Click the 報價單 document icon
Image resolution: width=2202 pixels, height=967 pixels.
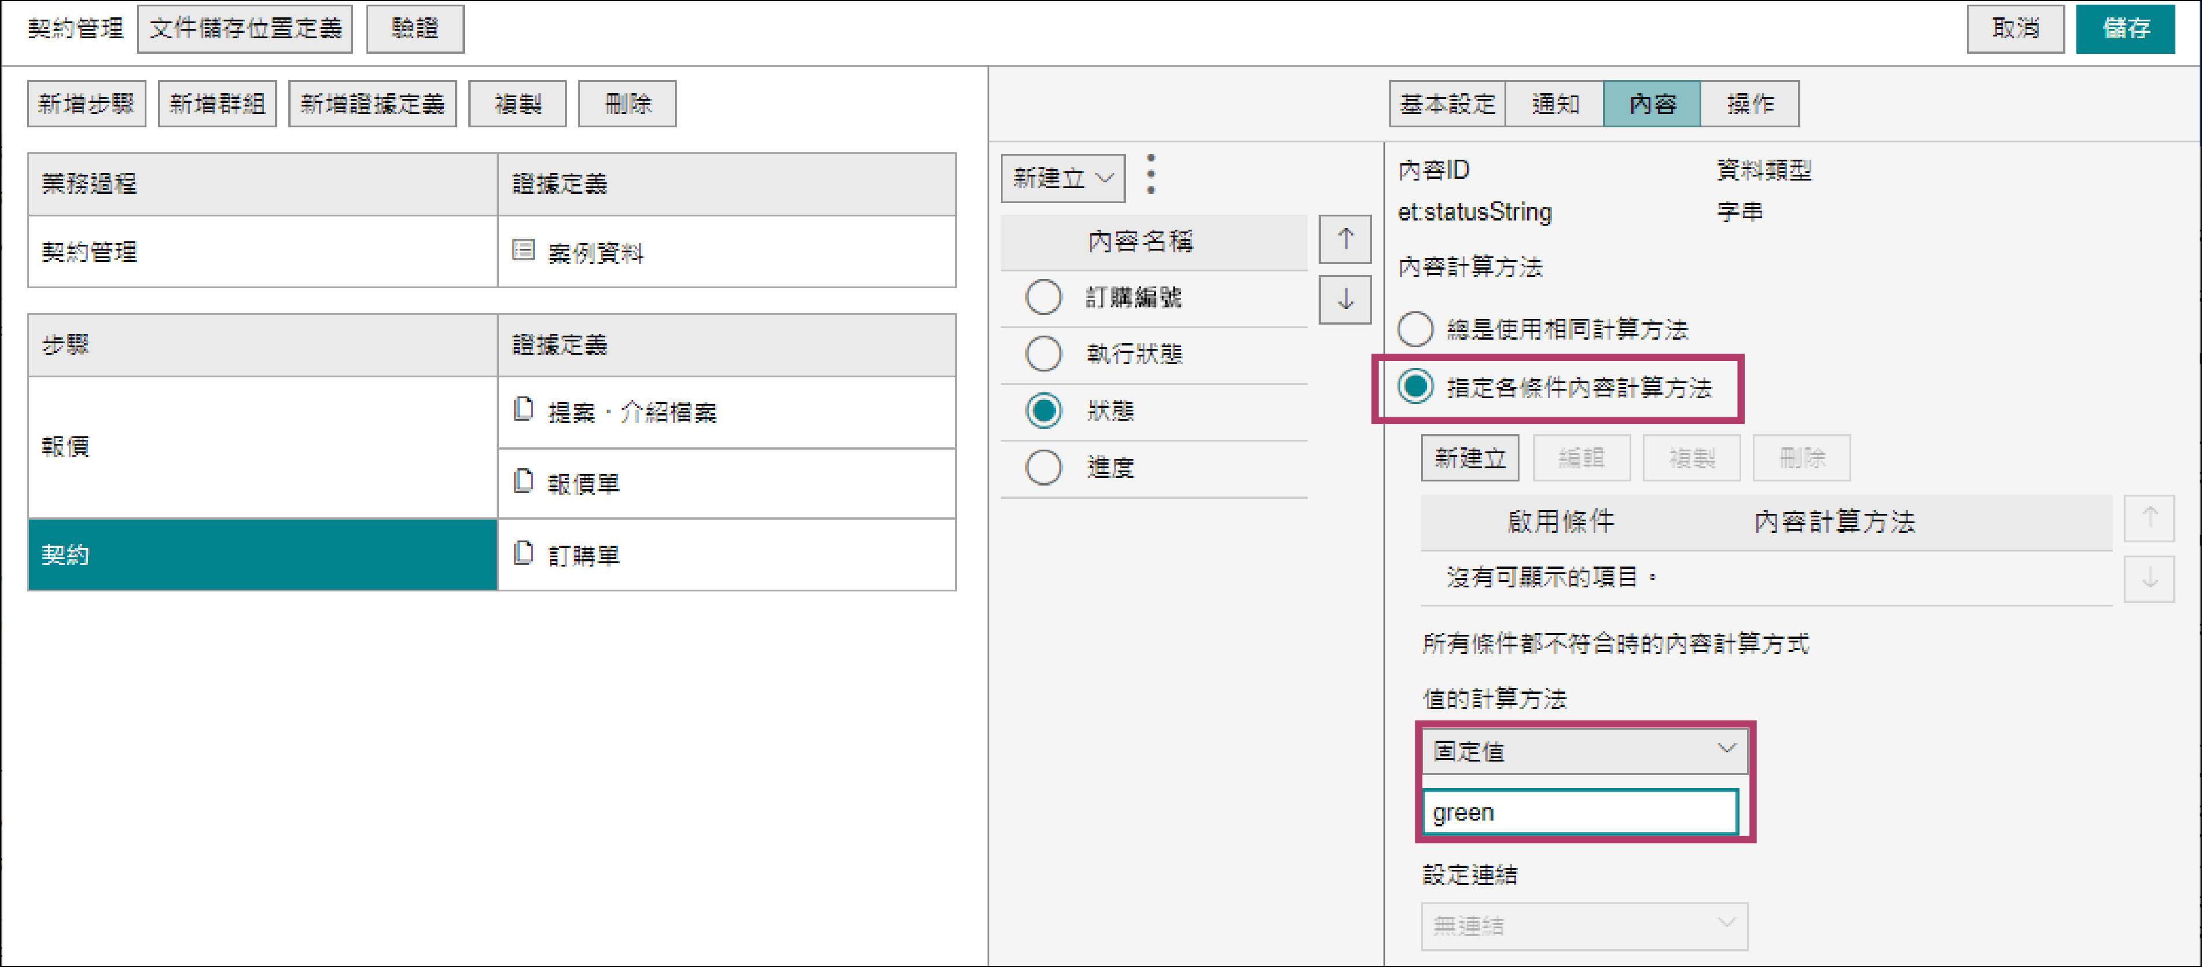coord(523,482)
